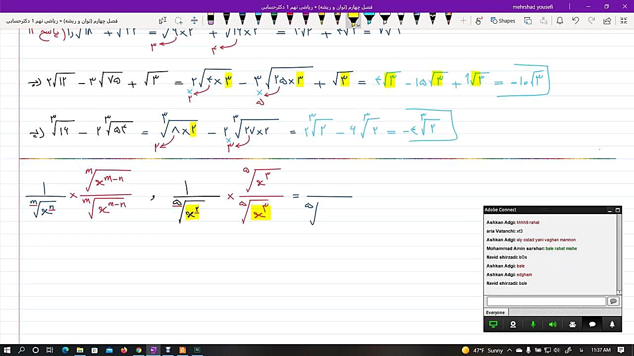Open the Shapes gallery

[x=503, y=21]
